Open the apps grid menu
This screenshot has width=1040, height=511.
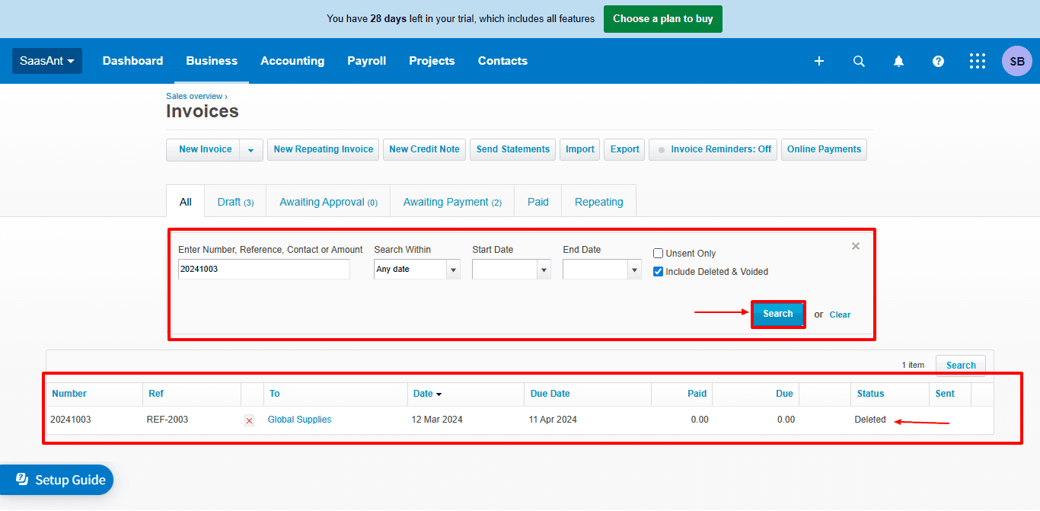(978, 62)
